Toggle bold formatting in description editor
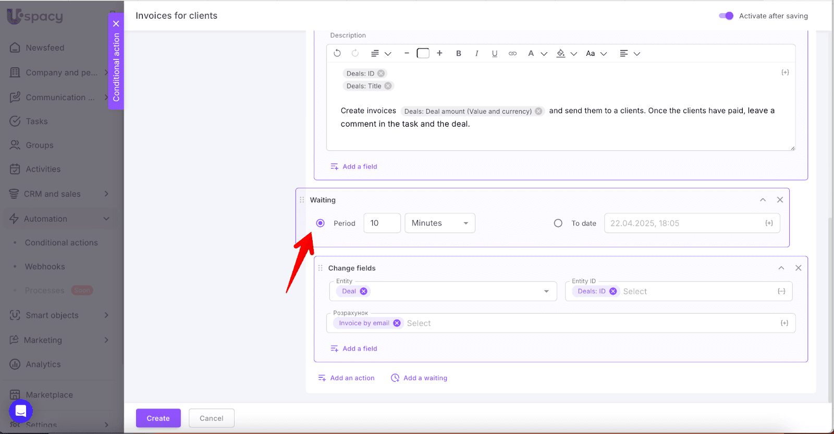 [459, 53]
